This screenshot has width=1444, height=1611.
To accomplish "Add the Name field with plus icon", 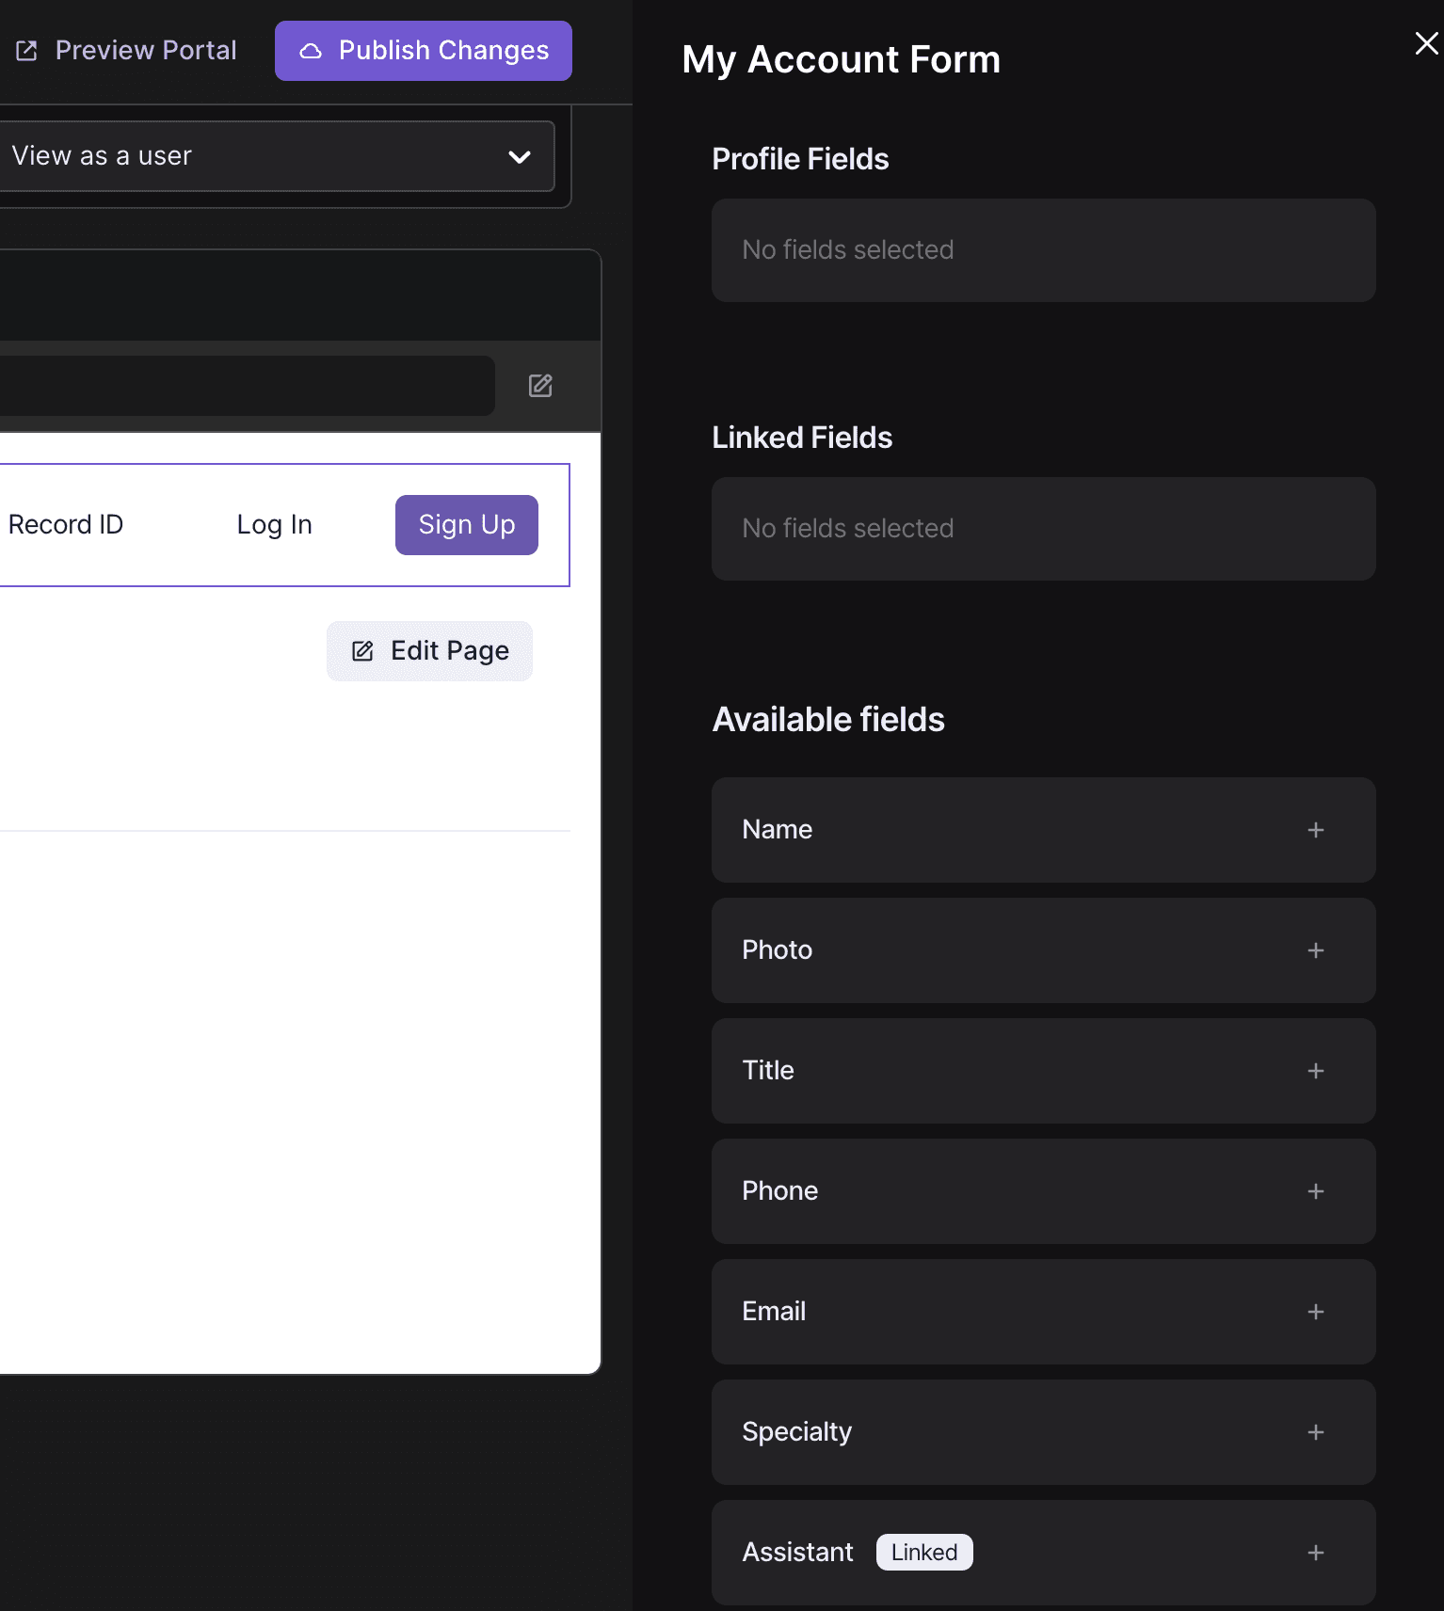I will [1315, 830].
